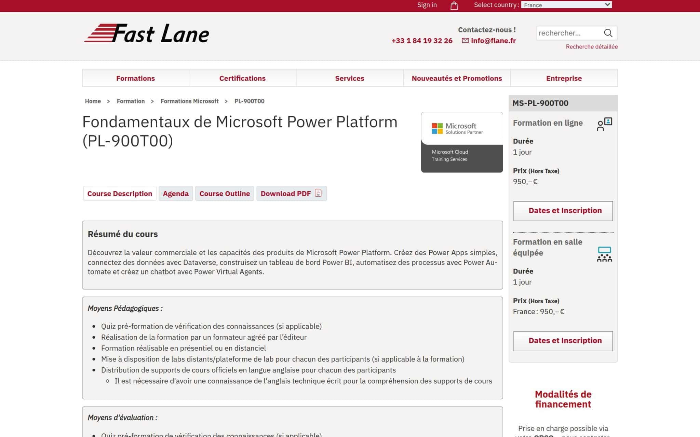The image size is (700, 437).
Task: Go to Home breadcrumb
Action: click(x=93, y=101)
